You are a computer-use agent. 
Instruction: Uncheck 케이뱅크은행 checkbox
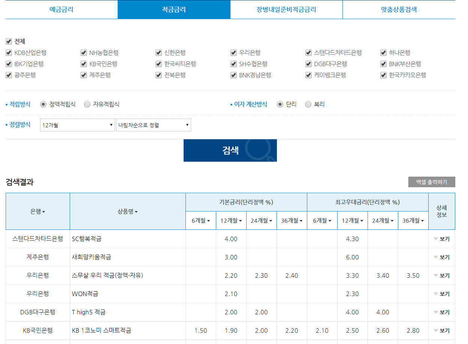[308, 75]
